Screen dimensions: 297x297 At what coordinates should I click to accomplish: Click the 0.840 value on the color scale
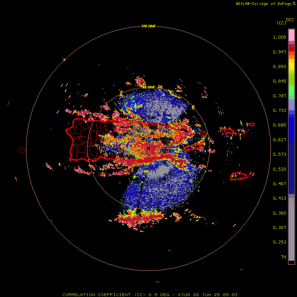tap(280, 81)
